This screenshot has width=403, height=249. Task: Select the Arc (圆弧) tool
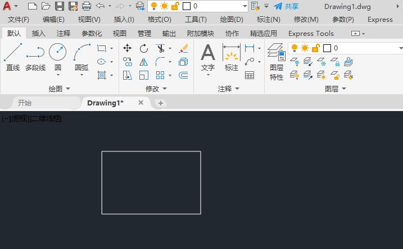coord(81,56)
